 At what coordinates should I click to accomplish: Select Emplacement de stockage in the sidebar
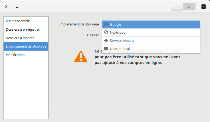click(x=26, y=46)
